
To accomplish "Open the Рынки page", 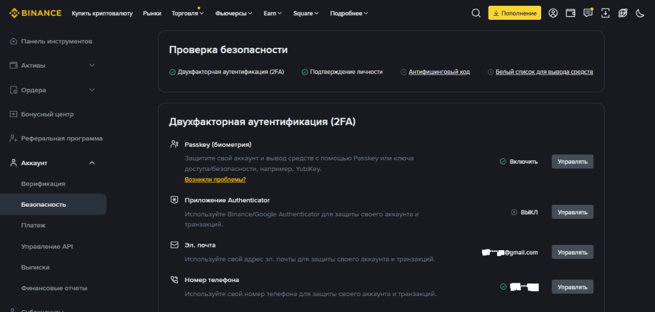I will (x=152, y=13).
